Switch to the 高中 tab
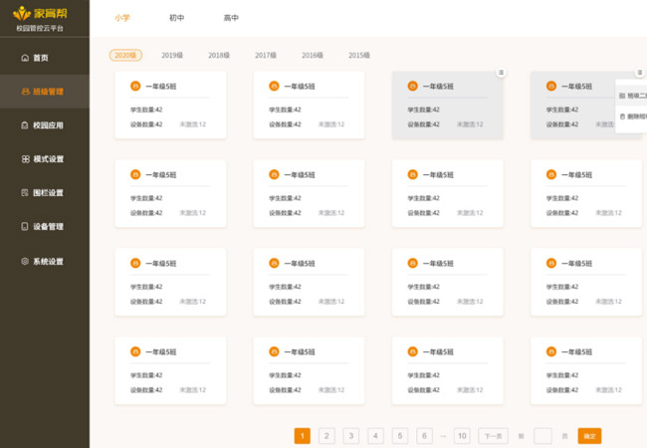 pos(231,18)
